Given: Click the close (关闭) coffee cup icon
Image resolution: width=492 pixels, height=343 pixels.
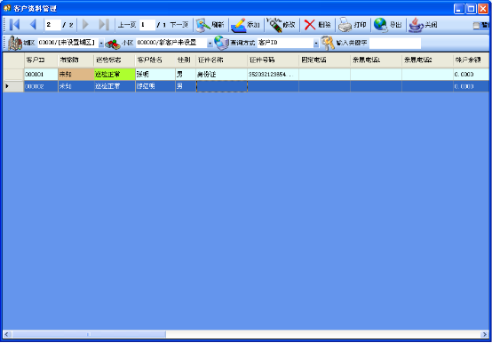Looking at the screenshot, I should [416, 25].
